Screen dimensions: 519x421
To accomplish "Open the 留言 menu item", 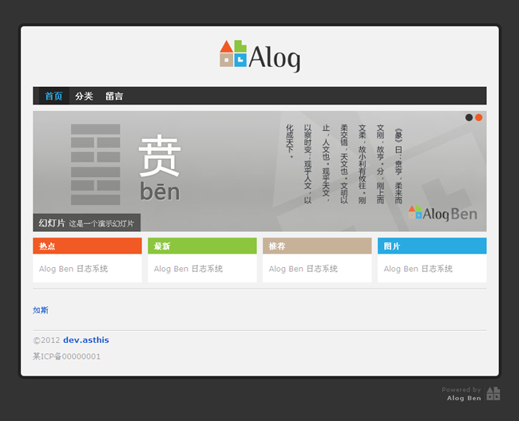I will 114,96.
